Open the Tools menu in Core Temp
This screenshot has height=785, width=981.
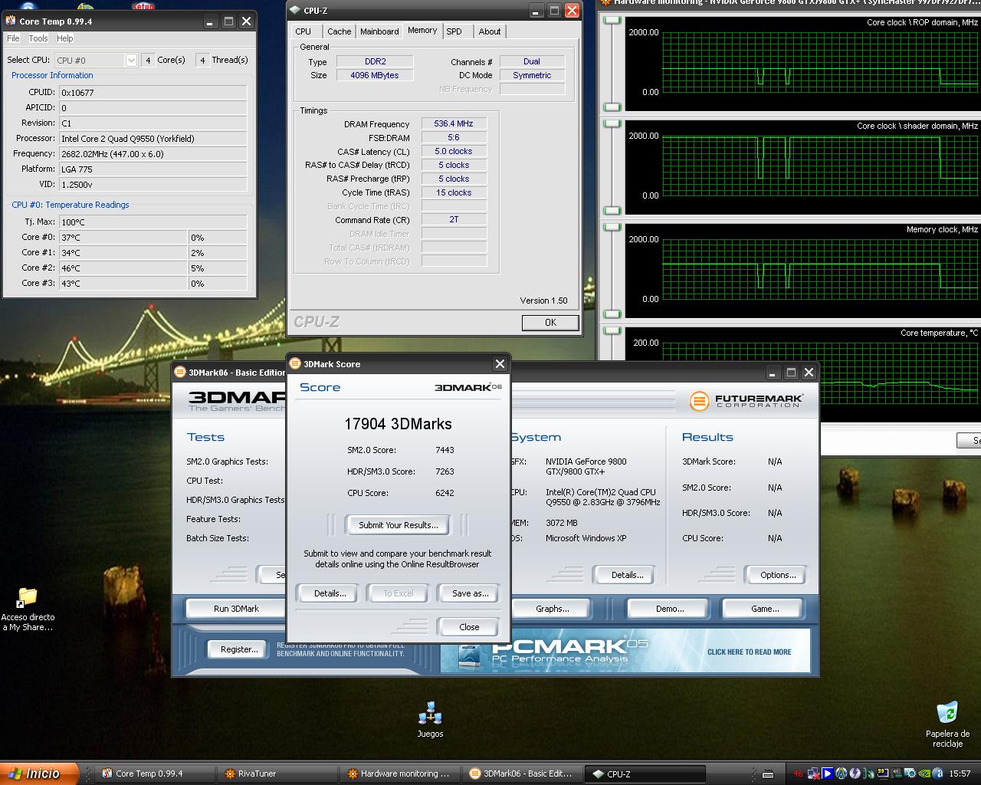coord(38,38)
